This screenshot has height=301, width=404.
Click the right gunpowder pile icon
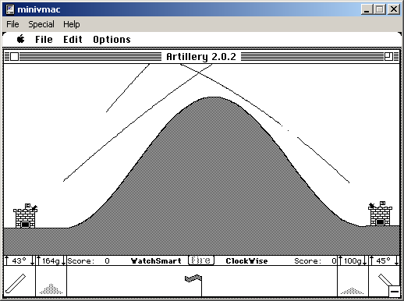point(353,291)
